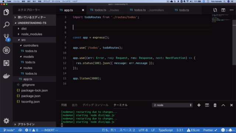The image size is (236, 133).
Task: Open the Debug view in activity bar
Action: [6, 50]
